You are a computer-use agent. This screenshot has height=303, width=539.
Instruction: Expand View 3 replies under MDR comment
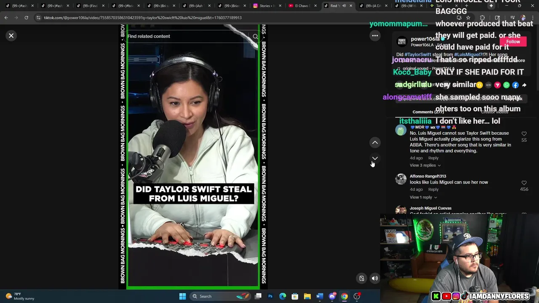[425, 165]
